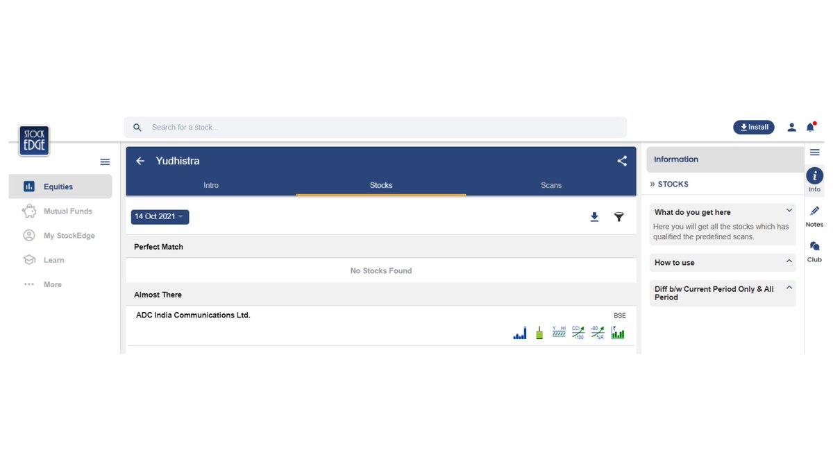Click the StockEdge logo
This screenshot has width=833, height=468.
(34, 141)
